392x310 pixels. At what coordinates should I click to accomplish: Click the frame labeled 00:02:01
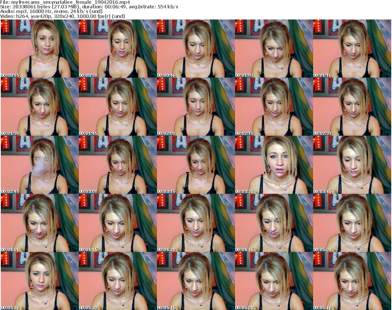(196, 107)
